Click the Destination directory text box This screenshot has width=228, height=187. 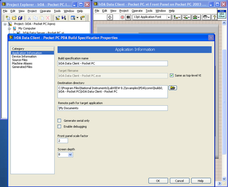(x=112, y=92)
